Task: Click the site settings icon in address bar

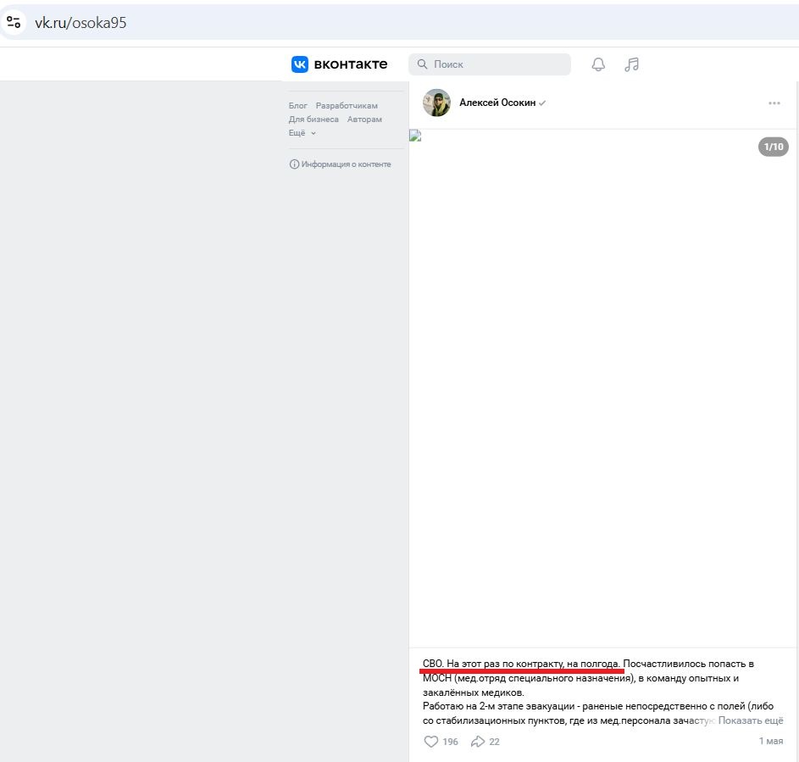Action: pos(14,22)
